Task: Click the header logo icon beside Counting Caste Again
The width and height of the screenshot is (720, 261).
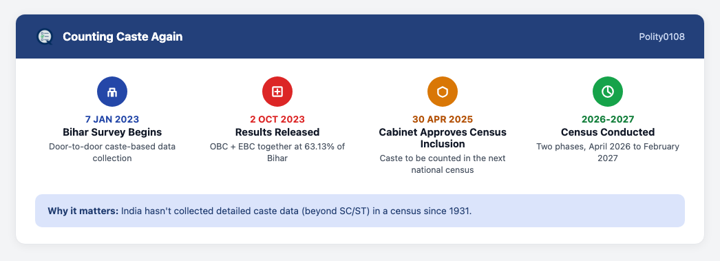Action: [x=45, y=36]
